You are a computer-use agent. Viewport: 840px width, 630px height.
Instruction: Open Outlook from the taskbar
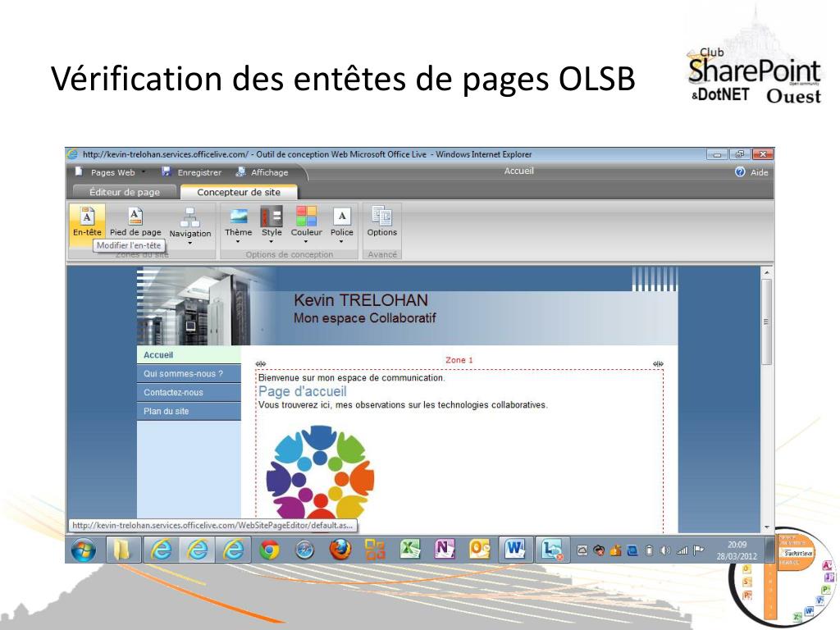coord(480,550)
